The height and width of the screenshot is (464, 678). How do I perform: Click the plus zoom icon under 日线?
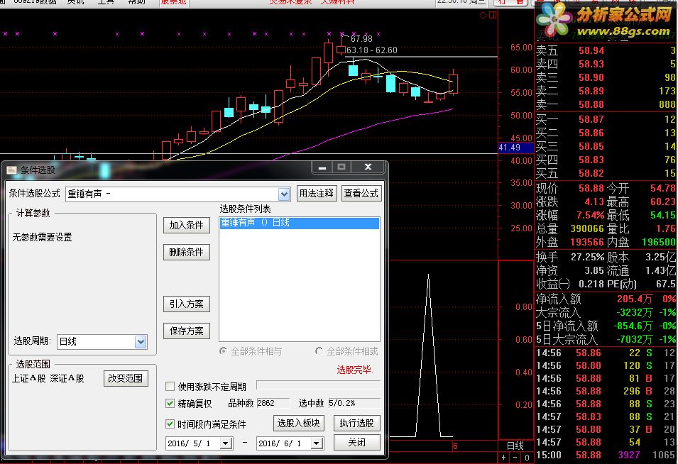point(504,457)
